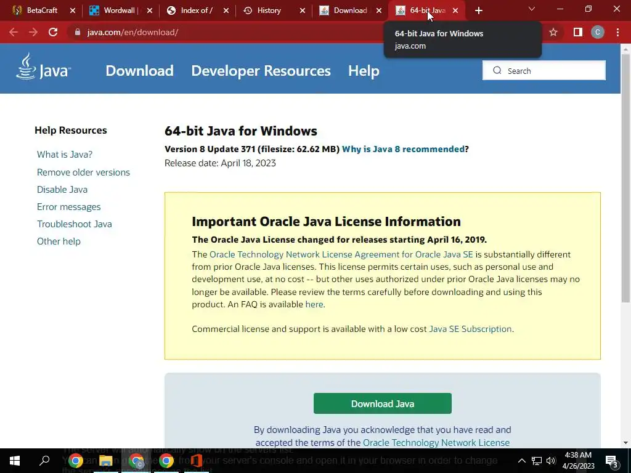Open the browser side panel icon
The width and height of the screenshot is (631, 473).
[x=577, y=32]
